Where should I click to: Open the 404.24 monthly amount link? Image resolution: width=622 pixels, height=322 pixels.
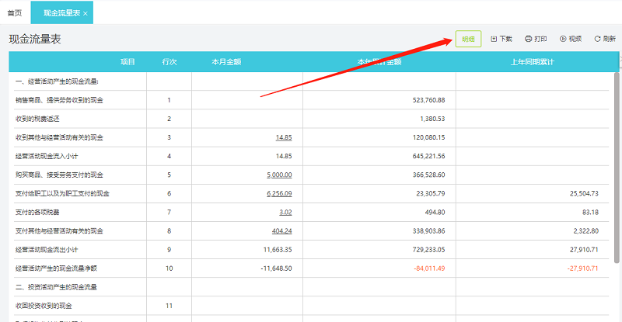click(281, 231)
